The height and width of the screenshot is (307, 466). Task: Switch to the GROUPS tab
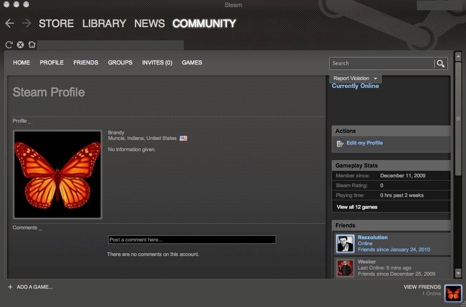point(120,63)
